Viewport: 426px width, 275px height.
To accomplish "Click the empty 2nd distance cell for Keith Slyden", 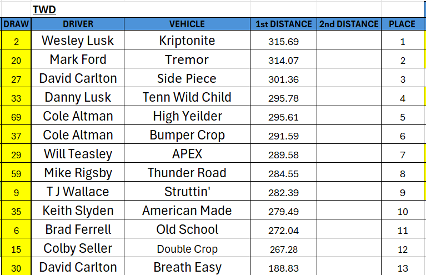I will (349, 211).
